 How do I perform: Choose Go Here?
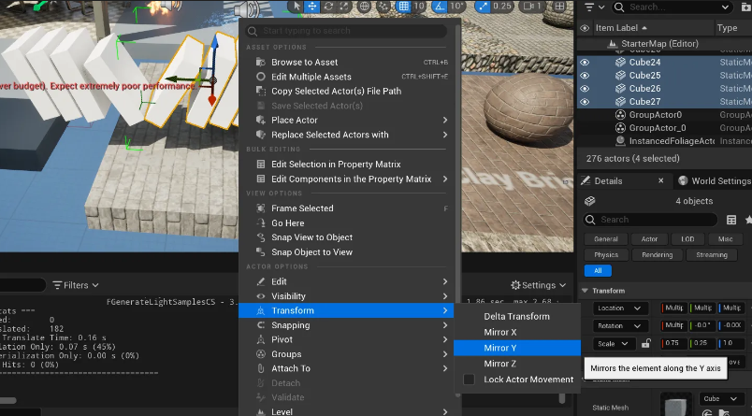point(346,223)
